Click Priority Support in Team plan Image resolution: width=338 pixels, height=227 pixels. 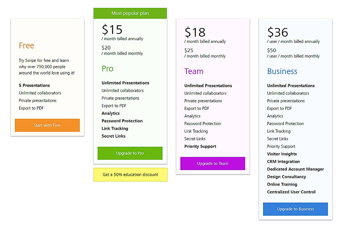(x=200, y=146)
